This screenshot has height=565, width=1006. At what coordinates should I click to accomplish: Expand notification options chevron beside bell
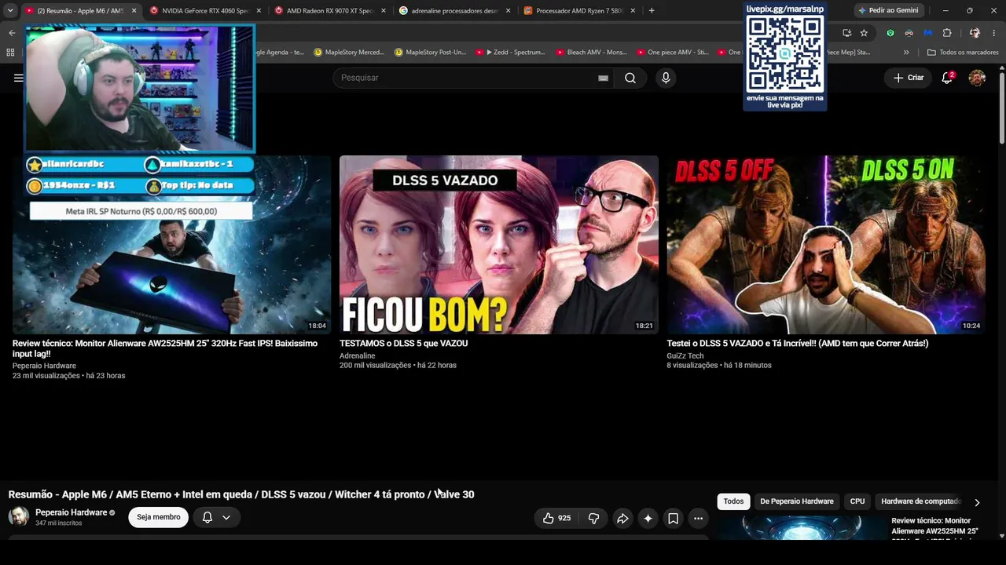coord(226,518)
